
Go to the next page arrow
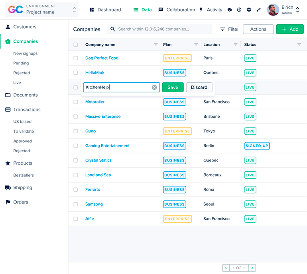(x=252, y=268)
